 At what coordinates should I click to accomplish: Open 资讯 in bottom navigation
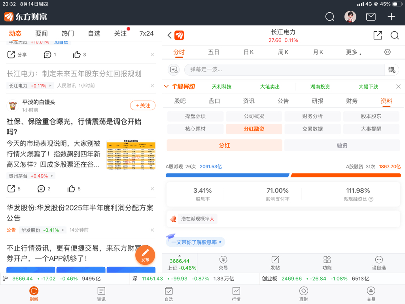click(101, 294)
